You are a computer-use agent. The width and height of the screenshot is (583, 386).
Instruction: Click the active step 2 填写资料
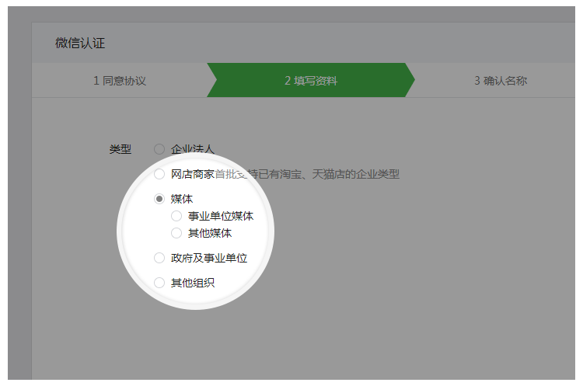click(x=310, y=81)
